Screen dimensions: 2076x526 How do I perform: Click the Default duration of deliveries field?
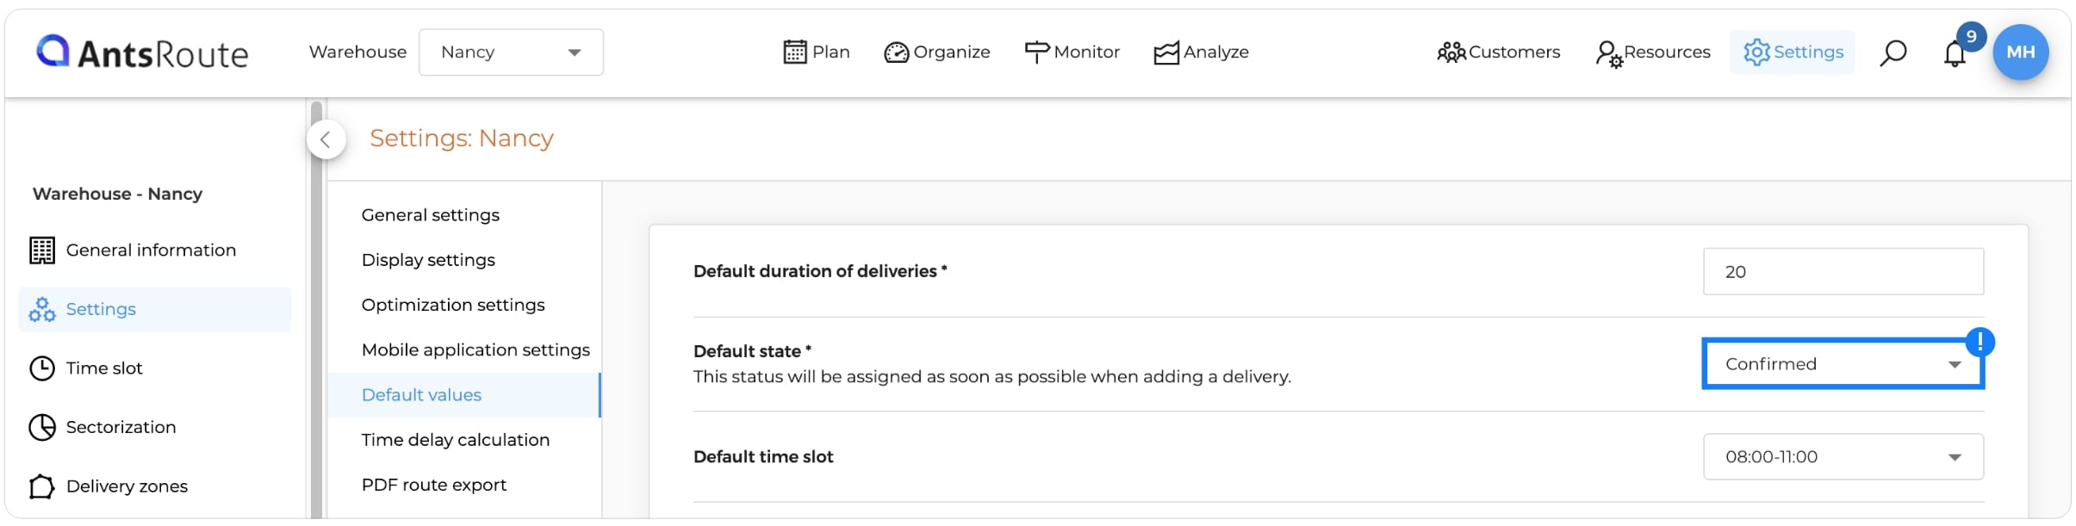pos(1843,272)
